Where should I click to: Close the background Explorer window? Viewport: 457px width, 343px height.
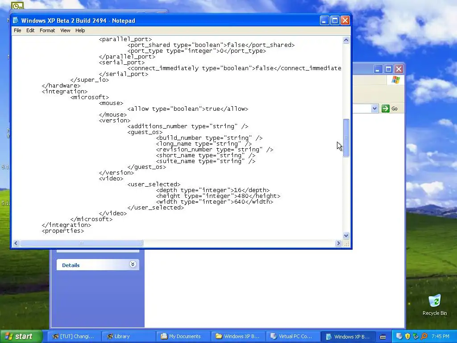click(399, 69)
